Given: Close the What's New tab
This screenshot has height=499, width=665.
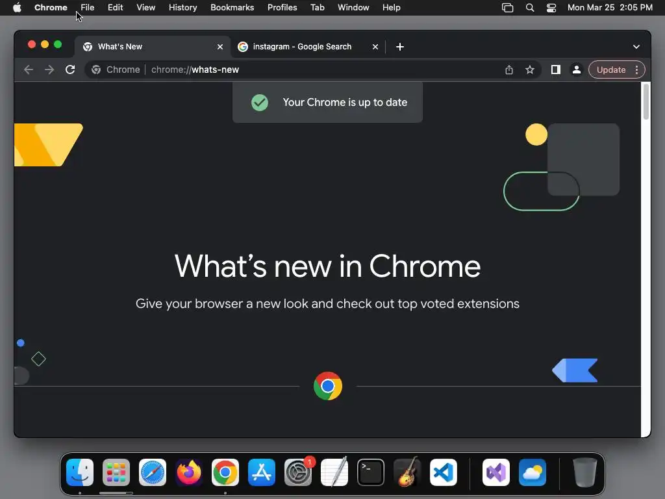Looking at the screenshot, I should 220,47.
